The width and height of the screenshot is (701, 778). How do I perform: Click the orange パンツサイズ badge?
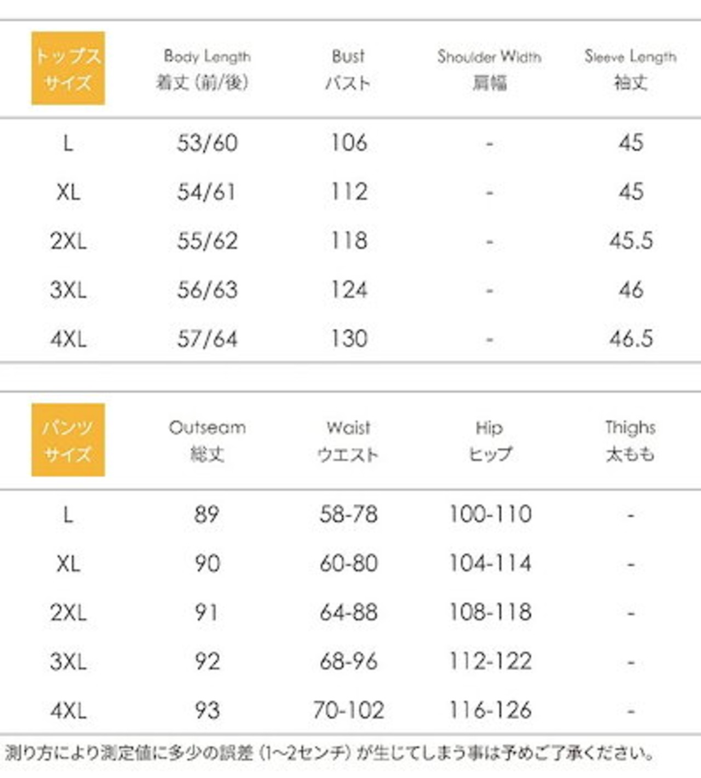68,440
